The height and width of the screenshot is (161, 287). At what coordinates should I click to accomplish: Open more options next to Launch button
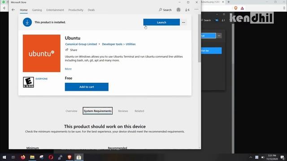pos(183,22)
